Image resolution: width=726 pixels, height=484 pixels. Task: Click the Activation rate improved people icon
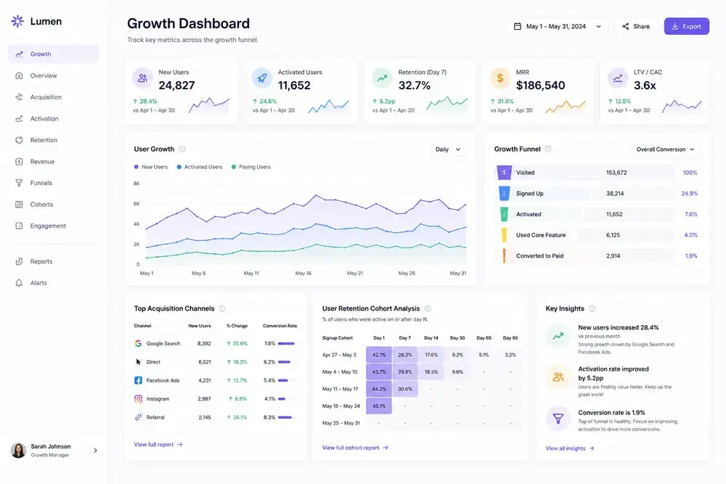558,377
